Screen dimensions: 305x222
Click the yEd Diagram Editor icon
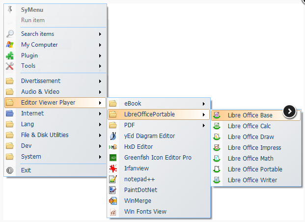click(x=113, y=136)
